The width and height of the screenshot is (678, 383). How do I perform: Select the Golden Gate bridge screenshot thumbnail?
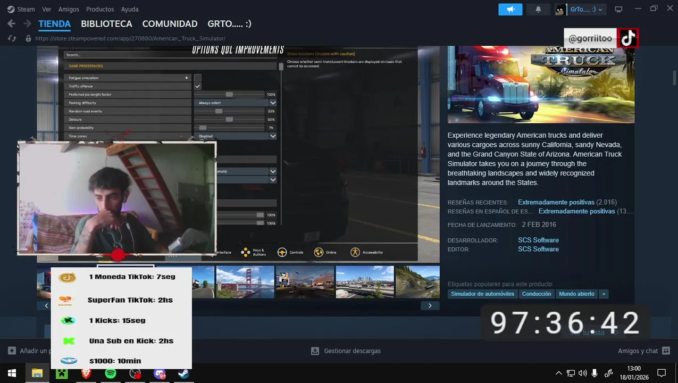pyautogui.click(x=245, y=282)
